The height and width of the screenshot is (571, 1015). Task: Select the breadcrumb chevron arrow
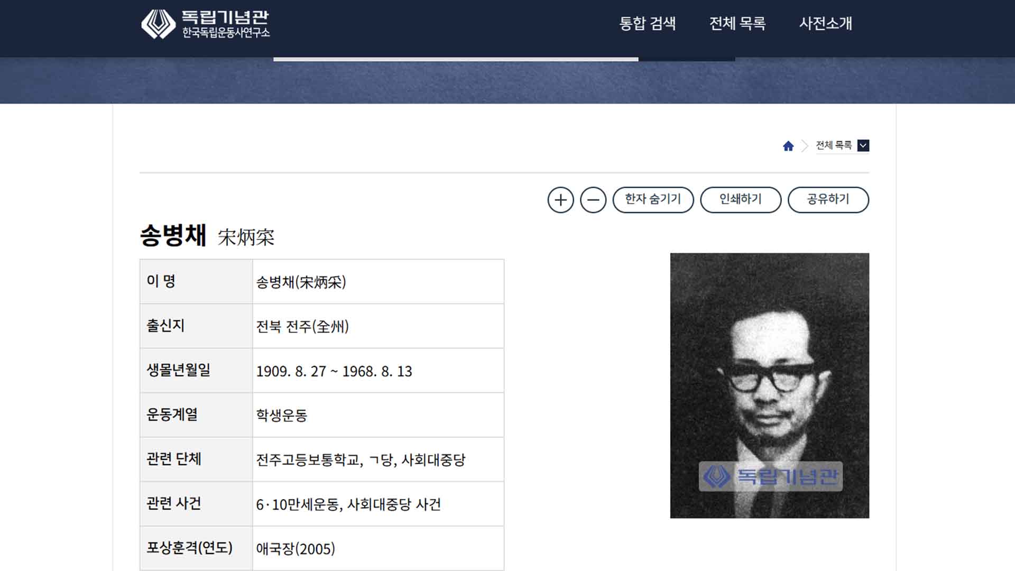(x=805, y=145)
